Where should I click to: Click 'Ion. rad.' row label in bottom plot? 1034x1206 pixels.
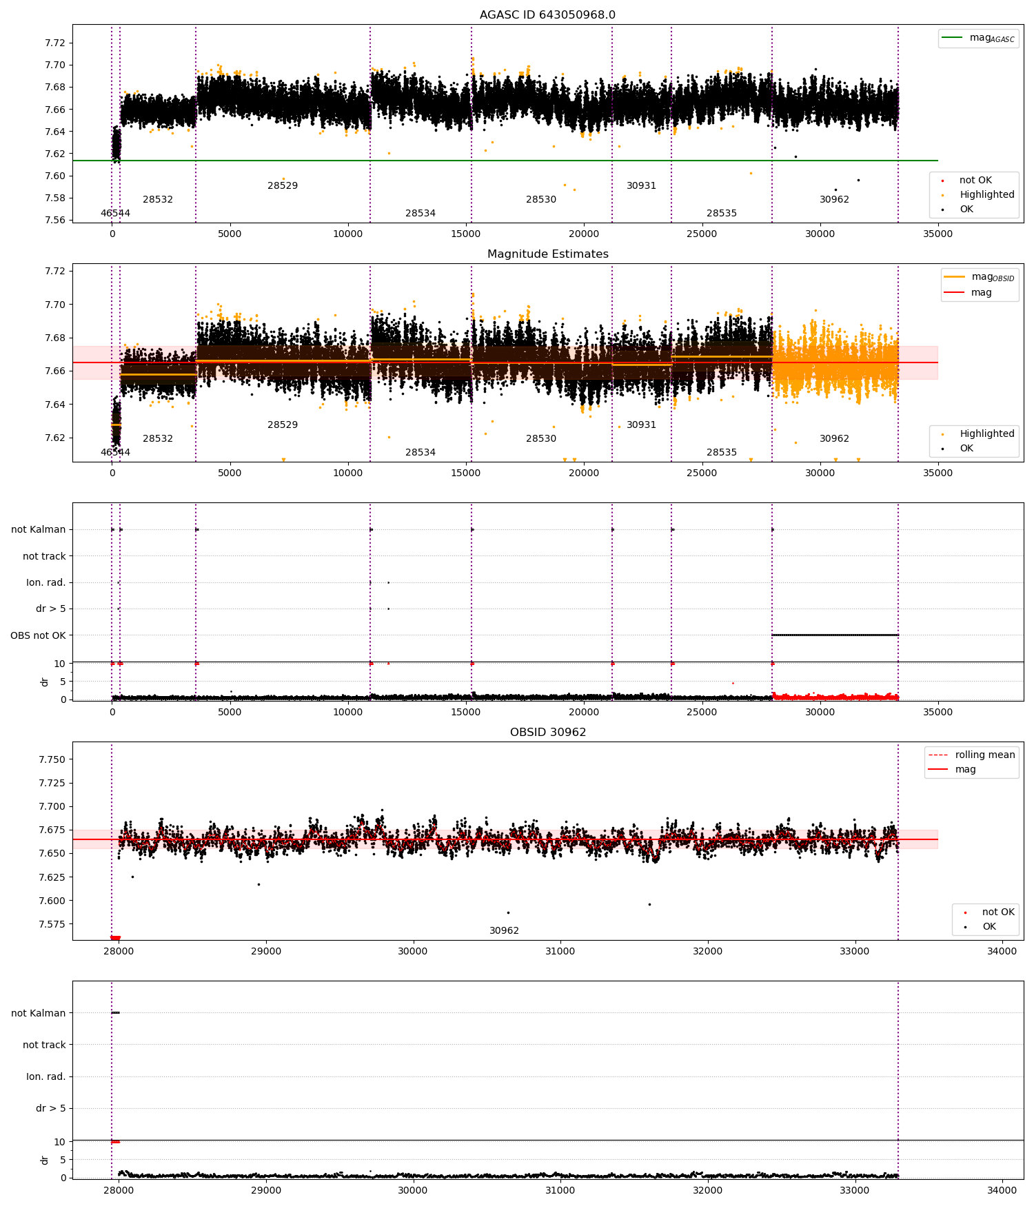(x=46, y=1076)
